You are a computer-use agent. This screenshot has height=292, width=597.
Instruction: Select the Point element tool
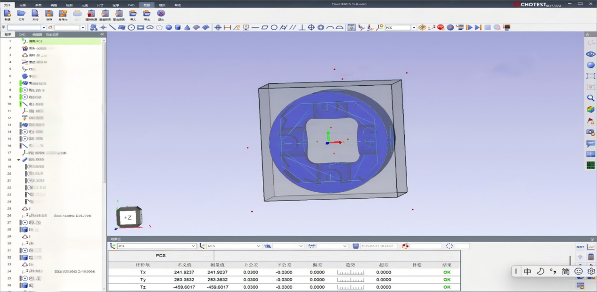pos(103,27)
